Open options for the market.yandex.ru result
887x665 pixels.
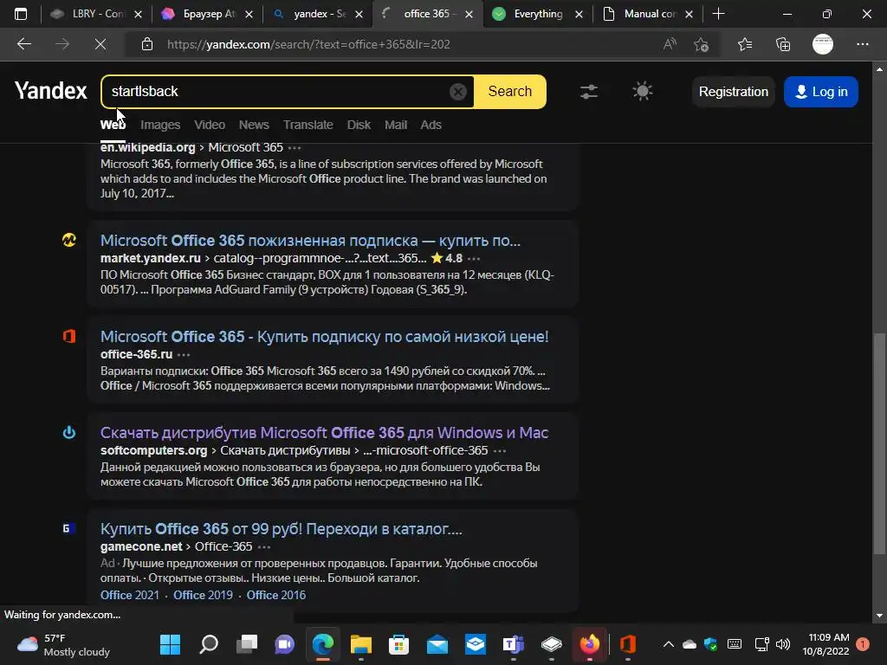coord(474,258)
